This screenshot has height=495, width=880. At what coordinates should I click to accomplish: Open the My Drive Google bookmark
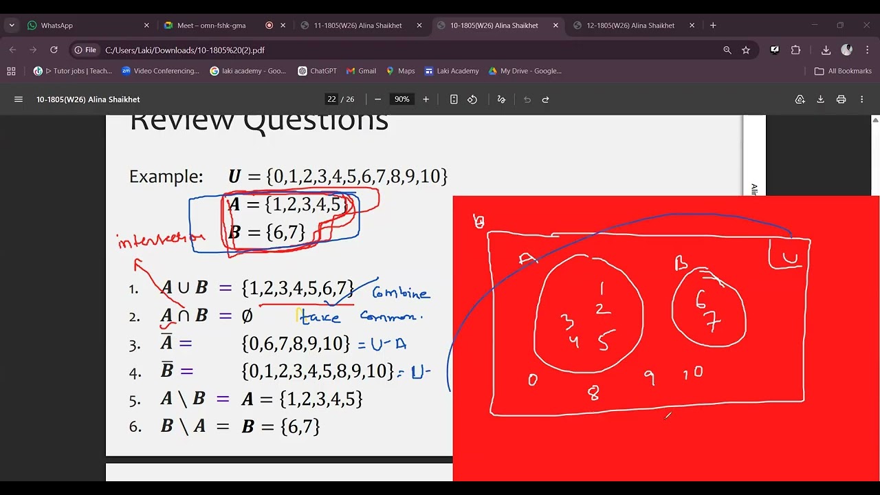[x=525, y=71]
